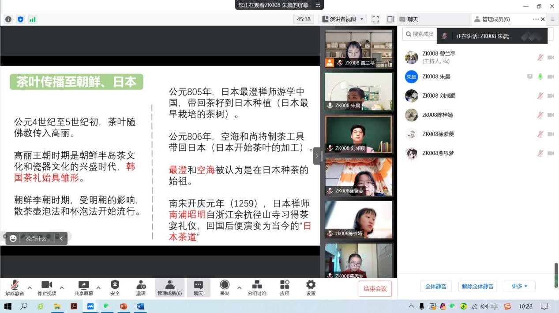Click the 结束会议 button
The image size is (559, 313).
point(375,289)
